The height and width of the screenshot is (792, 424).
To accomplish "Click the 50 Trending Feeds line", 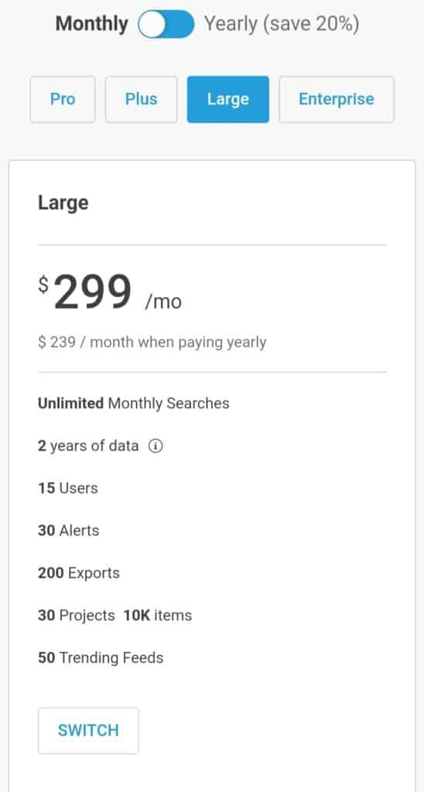I will pyautogui.click(x=101, y=657).
